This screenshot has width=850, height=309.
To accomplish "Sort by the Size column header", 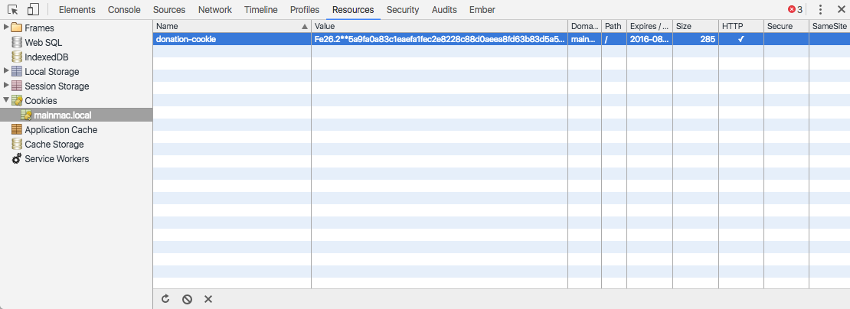I will pyautogui.click(x=694, y=26).
